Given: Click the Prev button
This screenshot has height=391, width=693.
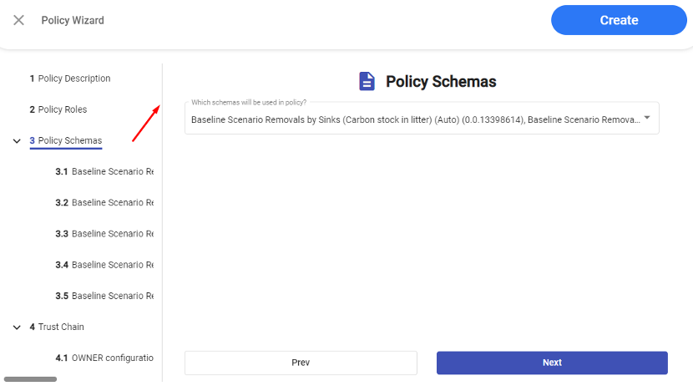Looking at the screenshot, I should [301, 363].
